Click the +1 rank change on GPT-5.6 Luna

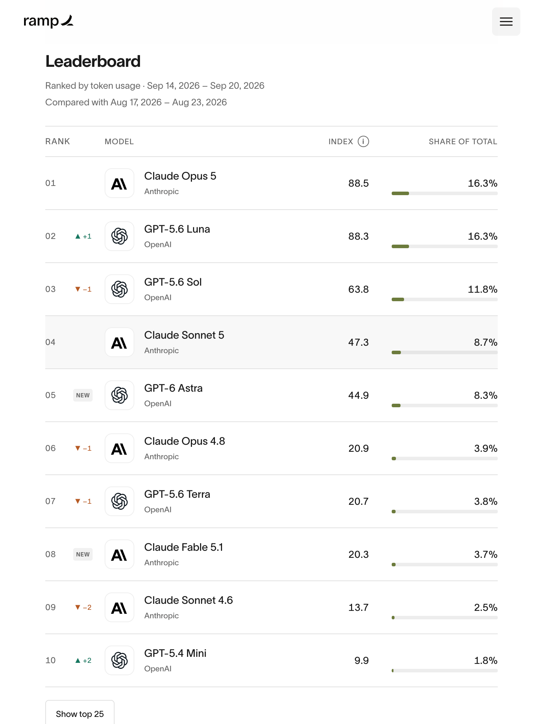coord(83,236)
